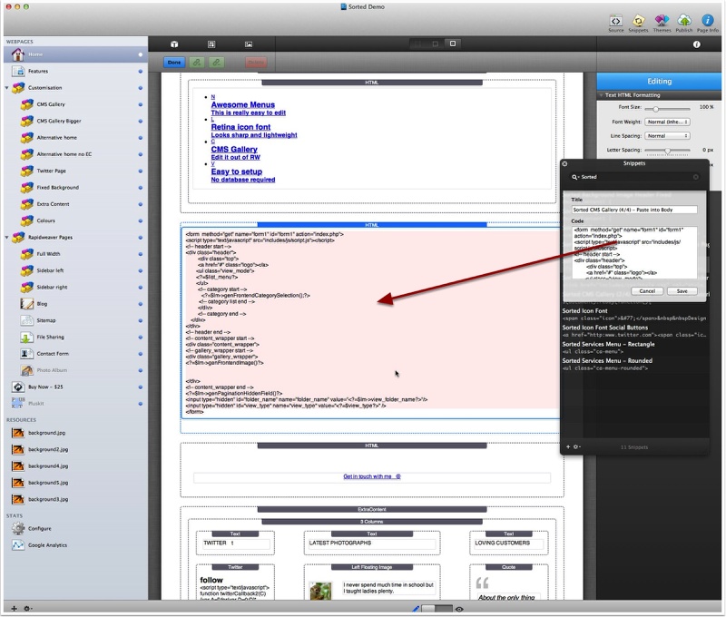Click the second green link icon before Delete
The height and width of the screenshot is (617, 726).
[x=216, y=63]
